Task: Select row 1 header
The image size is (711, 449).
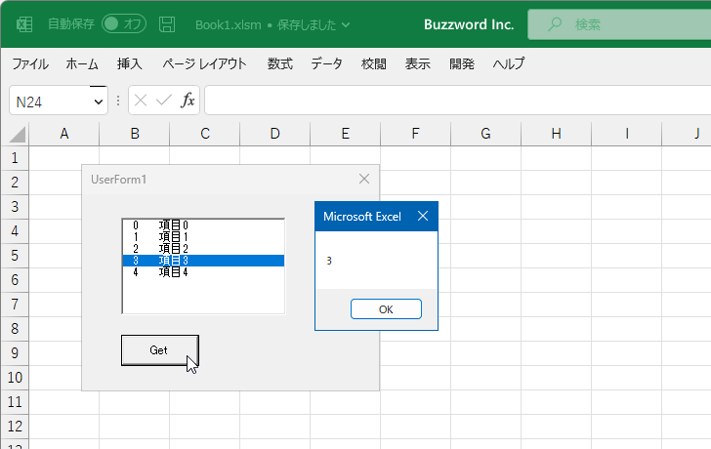Action: (x=15, y=158)
